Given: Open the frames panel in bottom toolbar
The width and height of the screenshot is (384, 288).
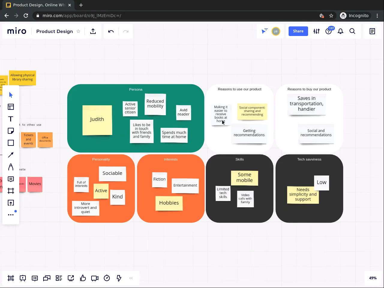Looking at the screenshot, I should click(x=11, y=278).
